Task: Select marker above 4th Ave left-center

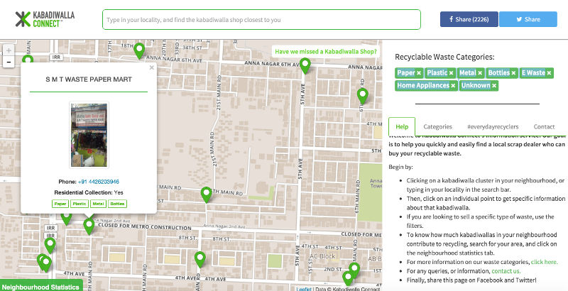Action: (200, 260)
